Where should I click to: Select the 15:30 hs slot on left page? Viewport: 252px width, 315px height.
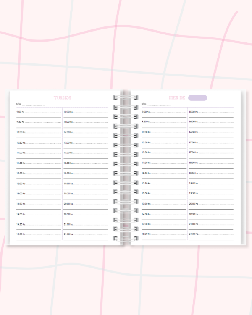coord(86,112)
